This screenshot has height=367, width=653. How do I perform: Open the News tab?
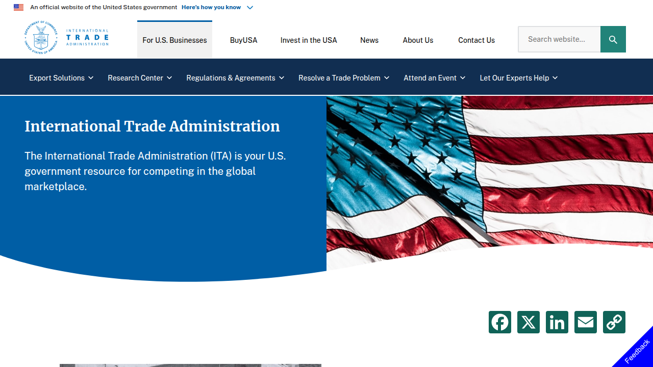click(369, 40)
